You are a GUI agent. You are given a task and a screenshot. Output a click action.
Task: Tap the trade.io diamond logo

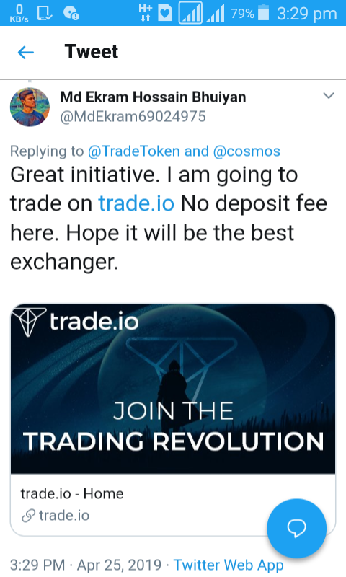tap(29, 322)
